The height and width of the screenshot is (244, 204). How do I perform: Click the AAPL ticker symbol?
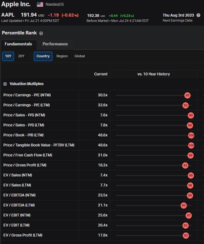coord(8,15)
